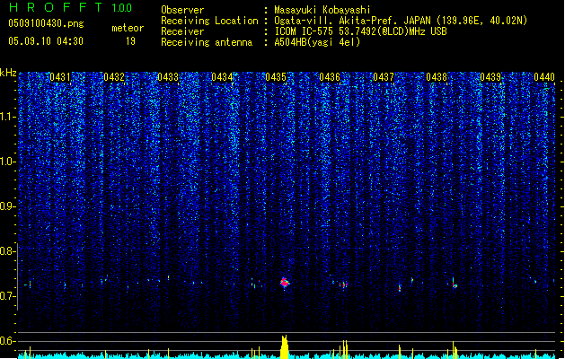Click the meteor count value 19
The width and height of the screenshot is (565, 359).
130,41
